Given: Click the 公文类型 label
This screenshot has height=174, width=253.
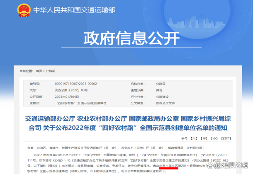Looking at the screenshot, I should (x=138, y=103).
